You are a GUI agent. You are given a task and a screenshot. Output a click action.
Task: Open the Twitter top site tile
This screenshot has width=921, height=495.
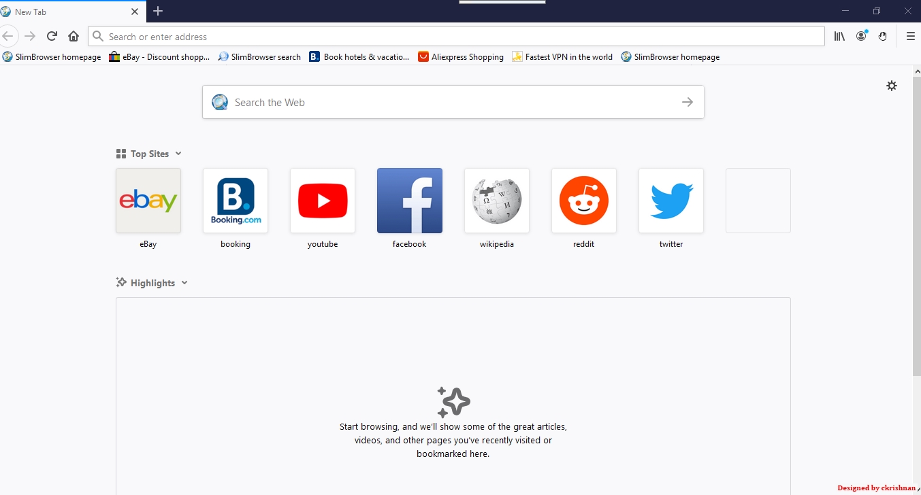click(x=671, y=201)
